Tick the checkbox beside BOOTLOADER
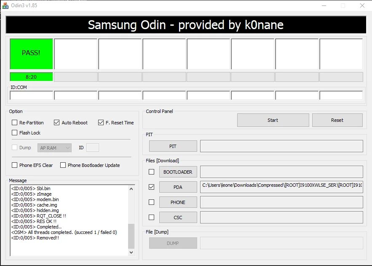This screenshot has width=372, height=266. click(151, 172)
